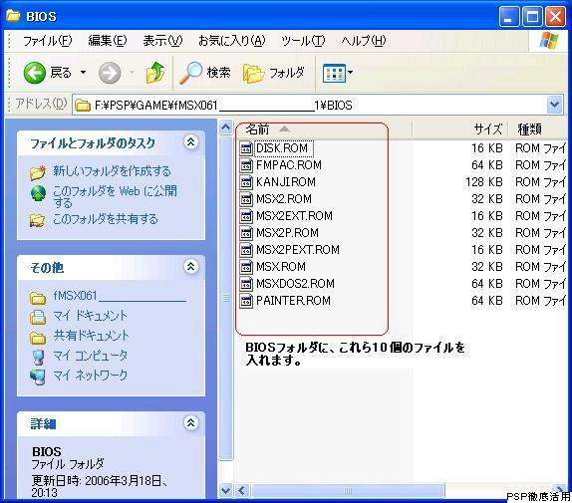This screenshot has height=503, width=572.
Task: Select the PAINTER.ROM file
Action: (x=285, y=301)
